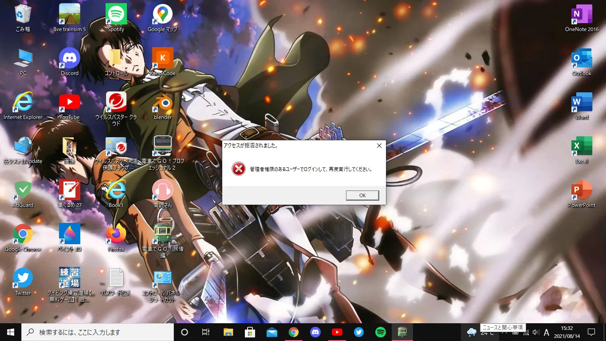The height and width of the screenshot is (341, 606).
Task: Select the PowerPoint desktop shortcut
Action: pyautogui.click(x=582, y=194)
